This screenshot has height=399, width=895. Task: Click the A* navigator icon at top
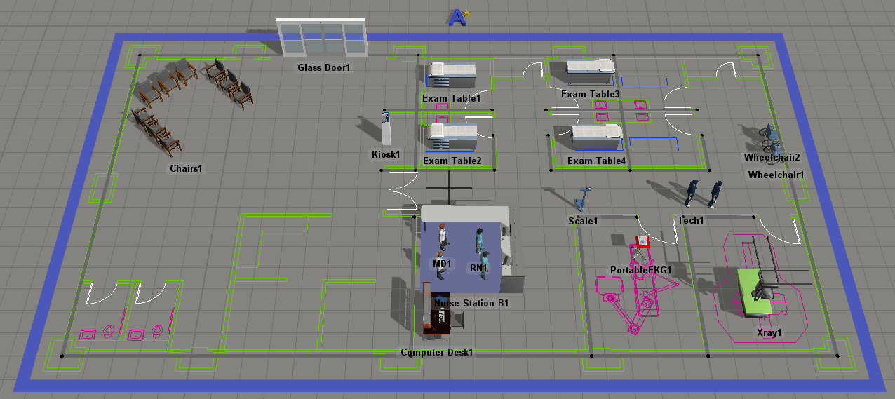coord(458,16)
